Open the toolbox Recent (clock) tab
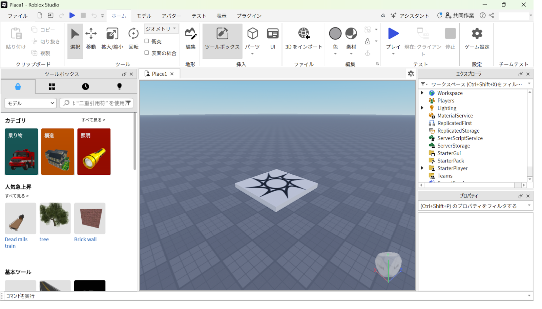The height and width of the screenshot is (309, 542). 85,87
